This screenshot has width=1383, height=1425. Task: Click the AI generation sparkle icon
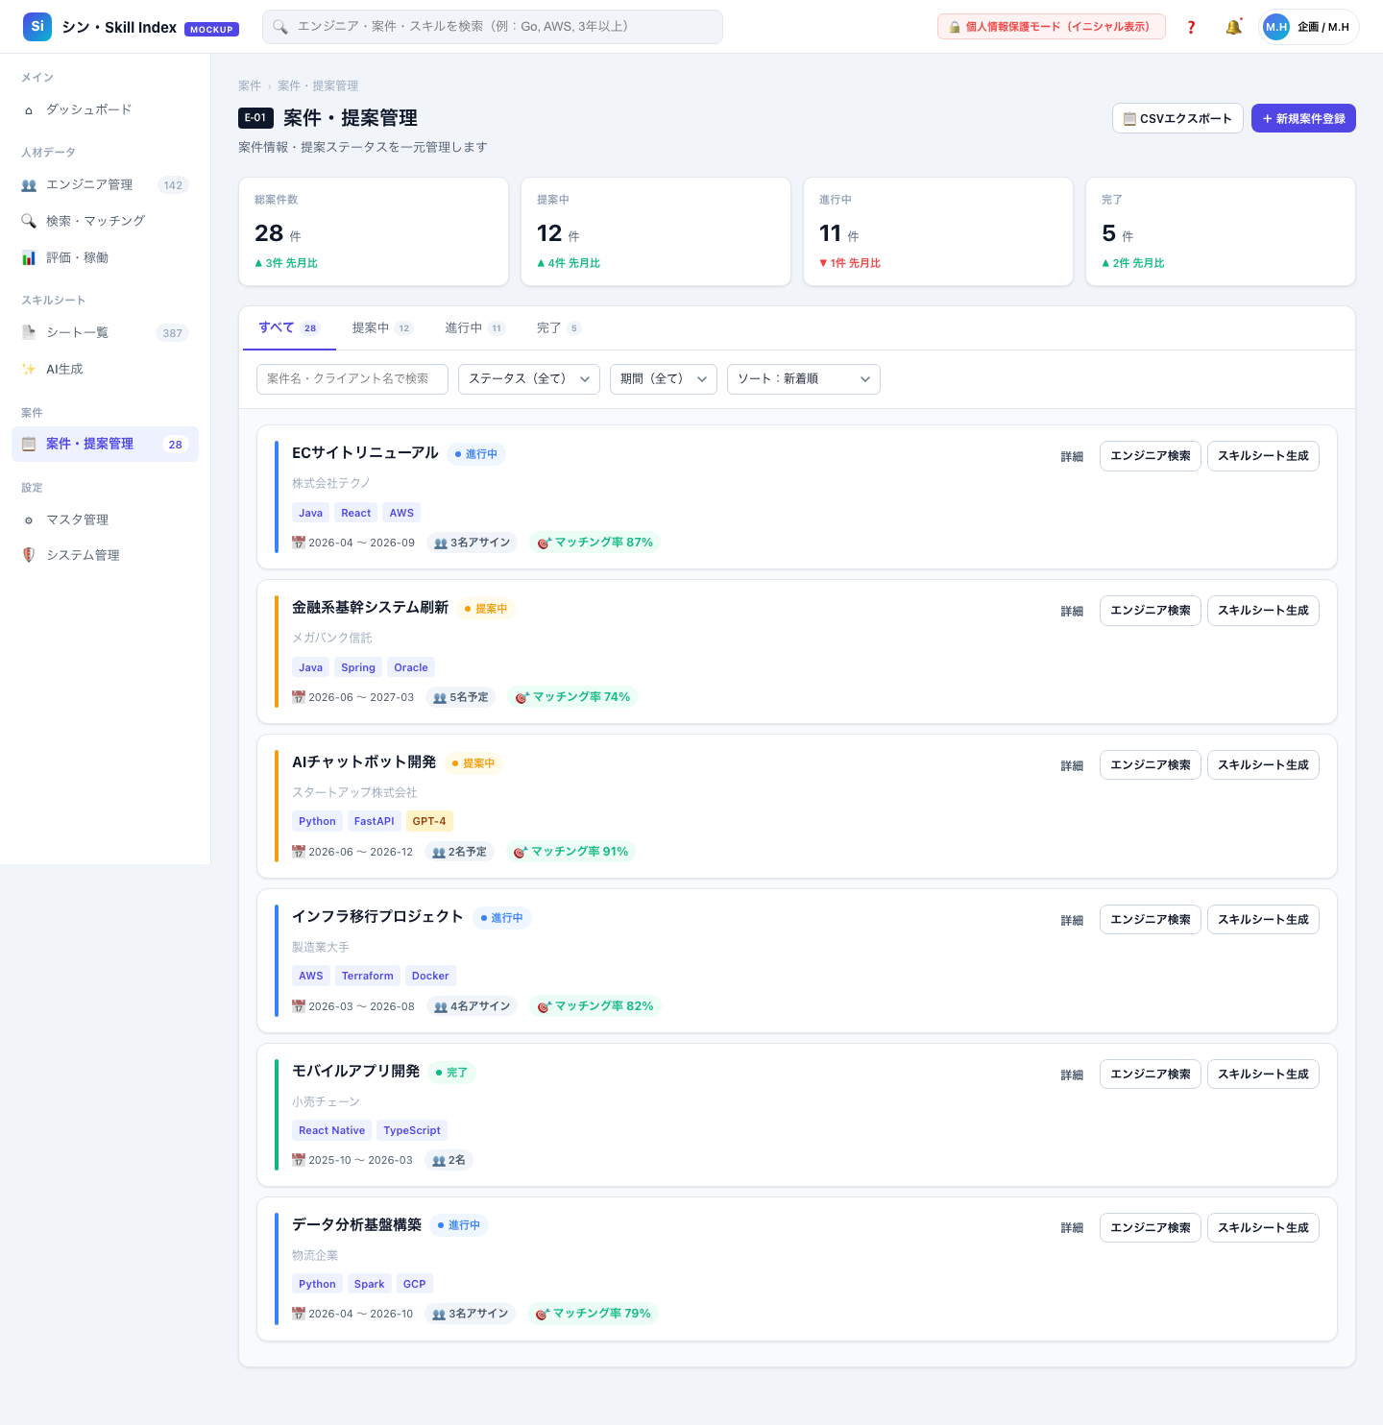29,369
